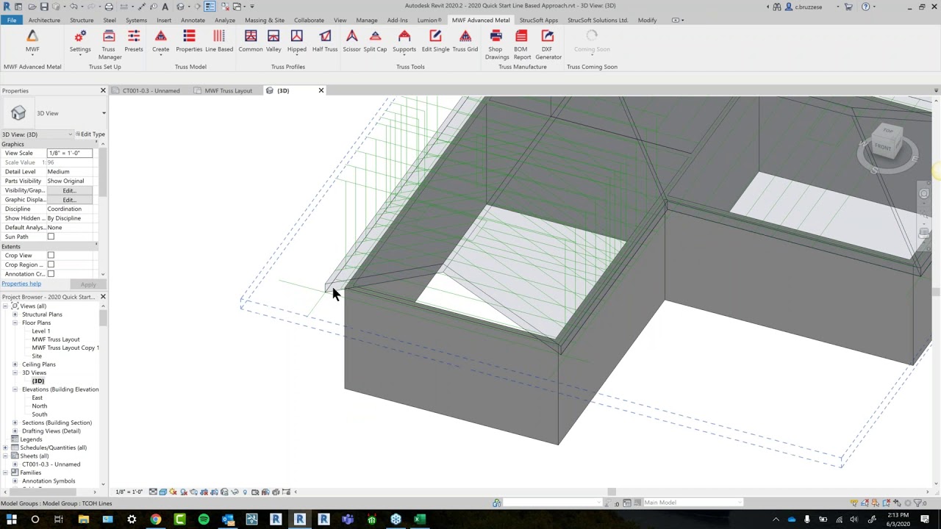Viewport: 941px width, 529px height.
Task: Open Excel from the taskbar
Action: [x=420, y=519]
